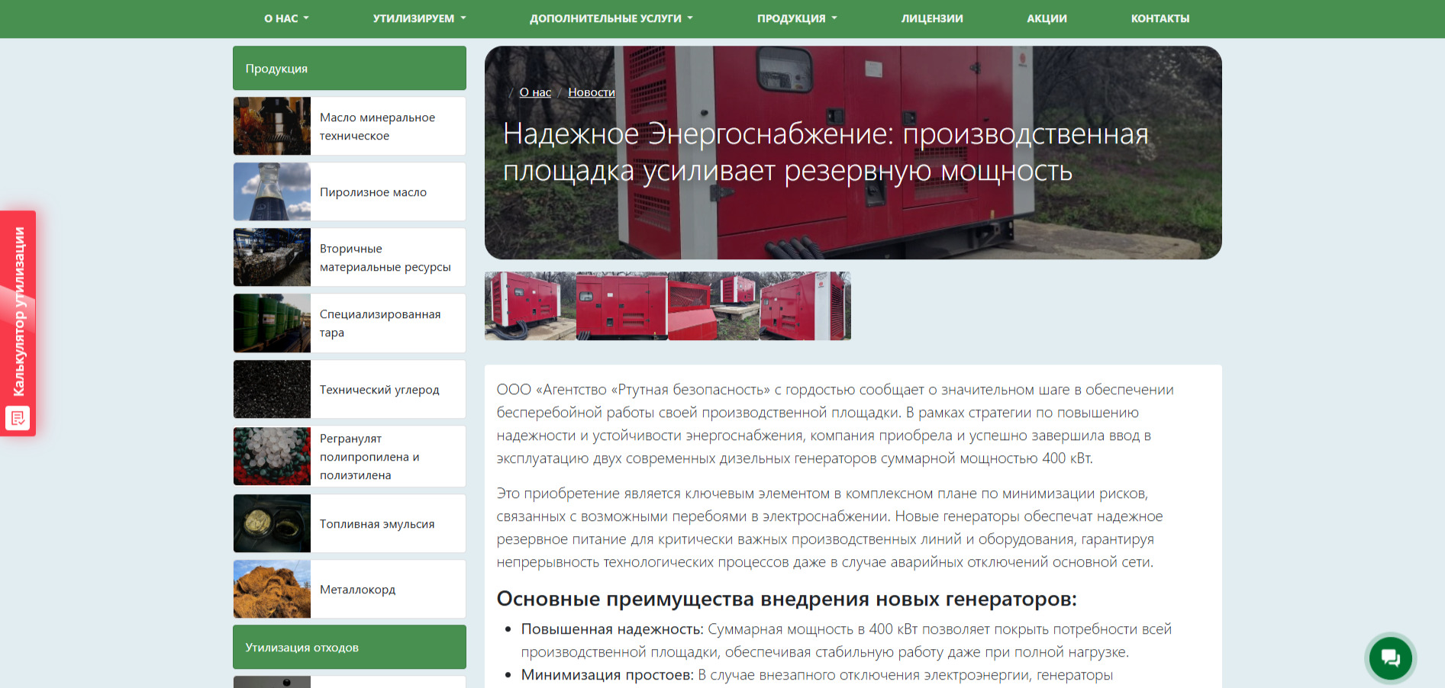The height and width of the screenshot is (688, 1445).
Task: View the first generator thumbnail photo
Action: point(531,306)
